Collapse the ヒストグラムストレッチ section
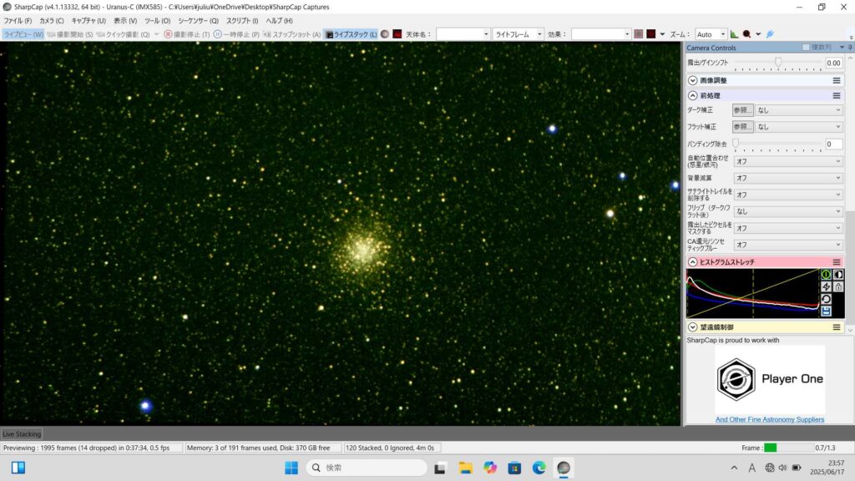Image resolution: width=855 pixels, height=481 pixels. [x=692, y=261]
